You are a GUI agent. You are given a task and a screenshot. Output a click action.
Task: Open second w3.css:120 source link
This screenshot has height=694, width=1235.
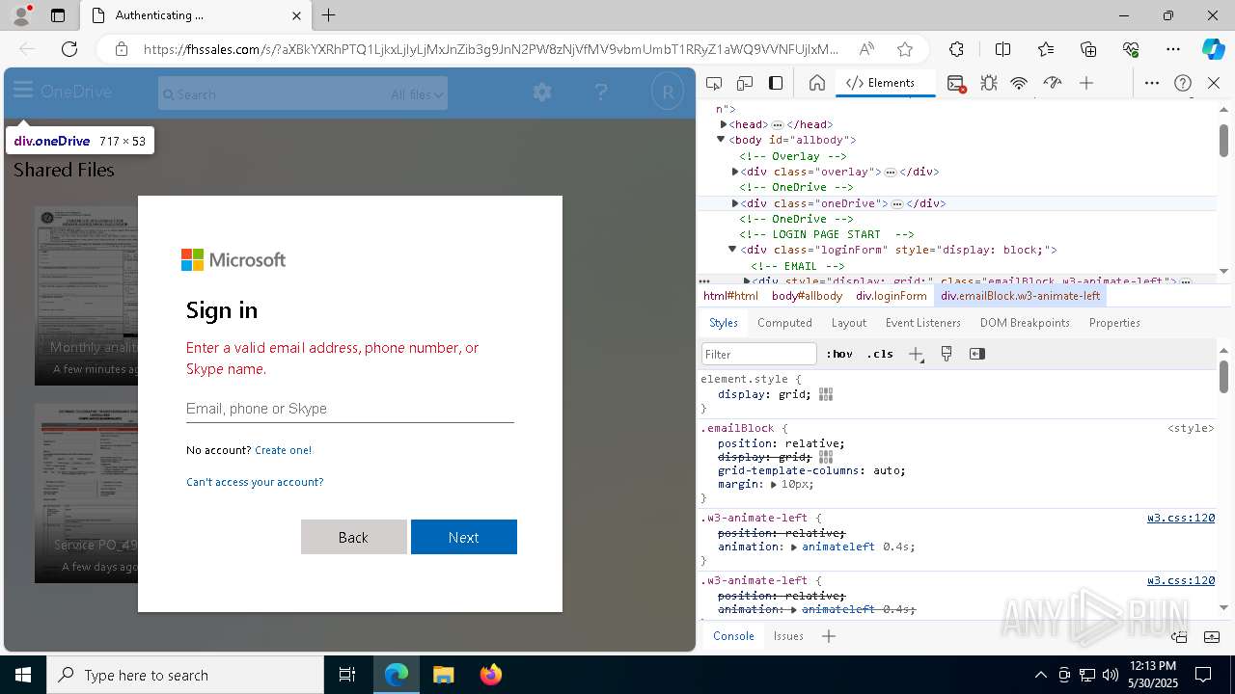(x=1180, y=580)
